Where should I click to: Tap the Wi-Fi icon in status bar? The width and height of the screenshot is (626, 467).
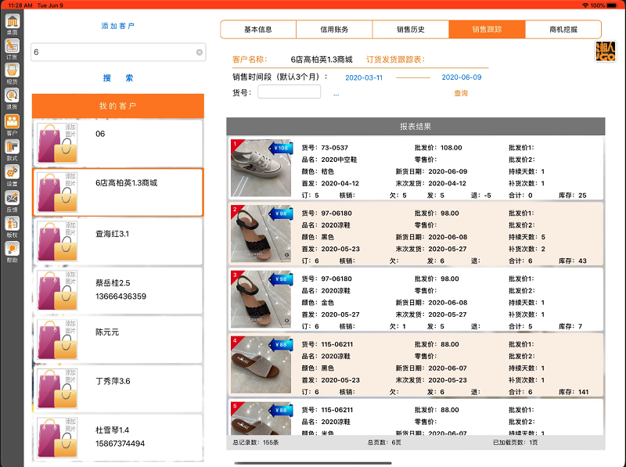pos(585,5)
